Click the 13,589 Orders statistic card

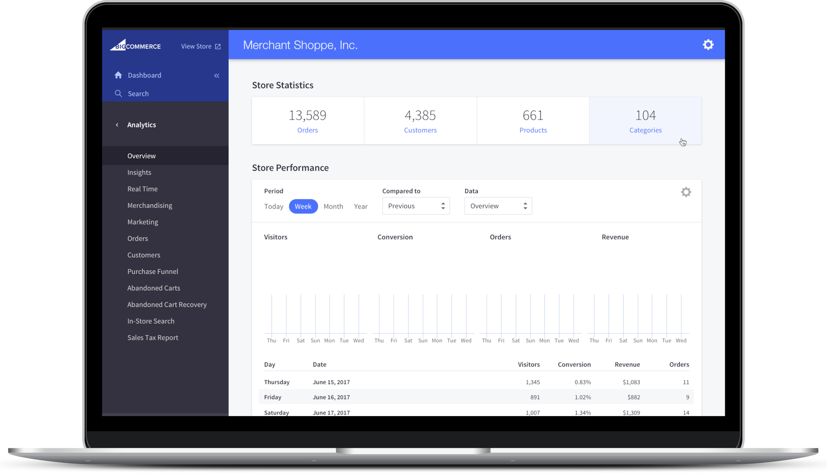point(308,121)
